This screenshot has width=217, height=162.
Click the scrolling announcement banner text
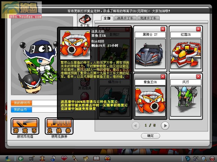pyautogui.click(x=119, y=11)
